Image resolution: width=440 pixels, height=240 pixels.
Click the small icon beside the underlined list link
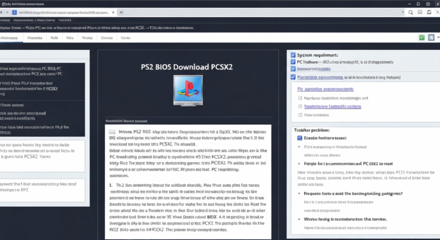click(300, 107)
